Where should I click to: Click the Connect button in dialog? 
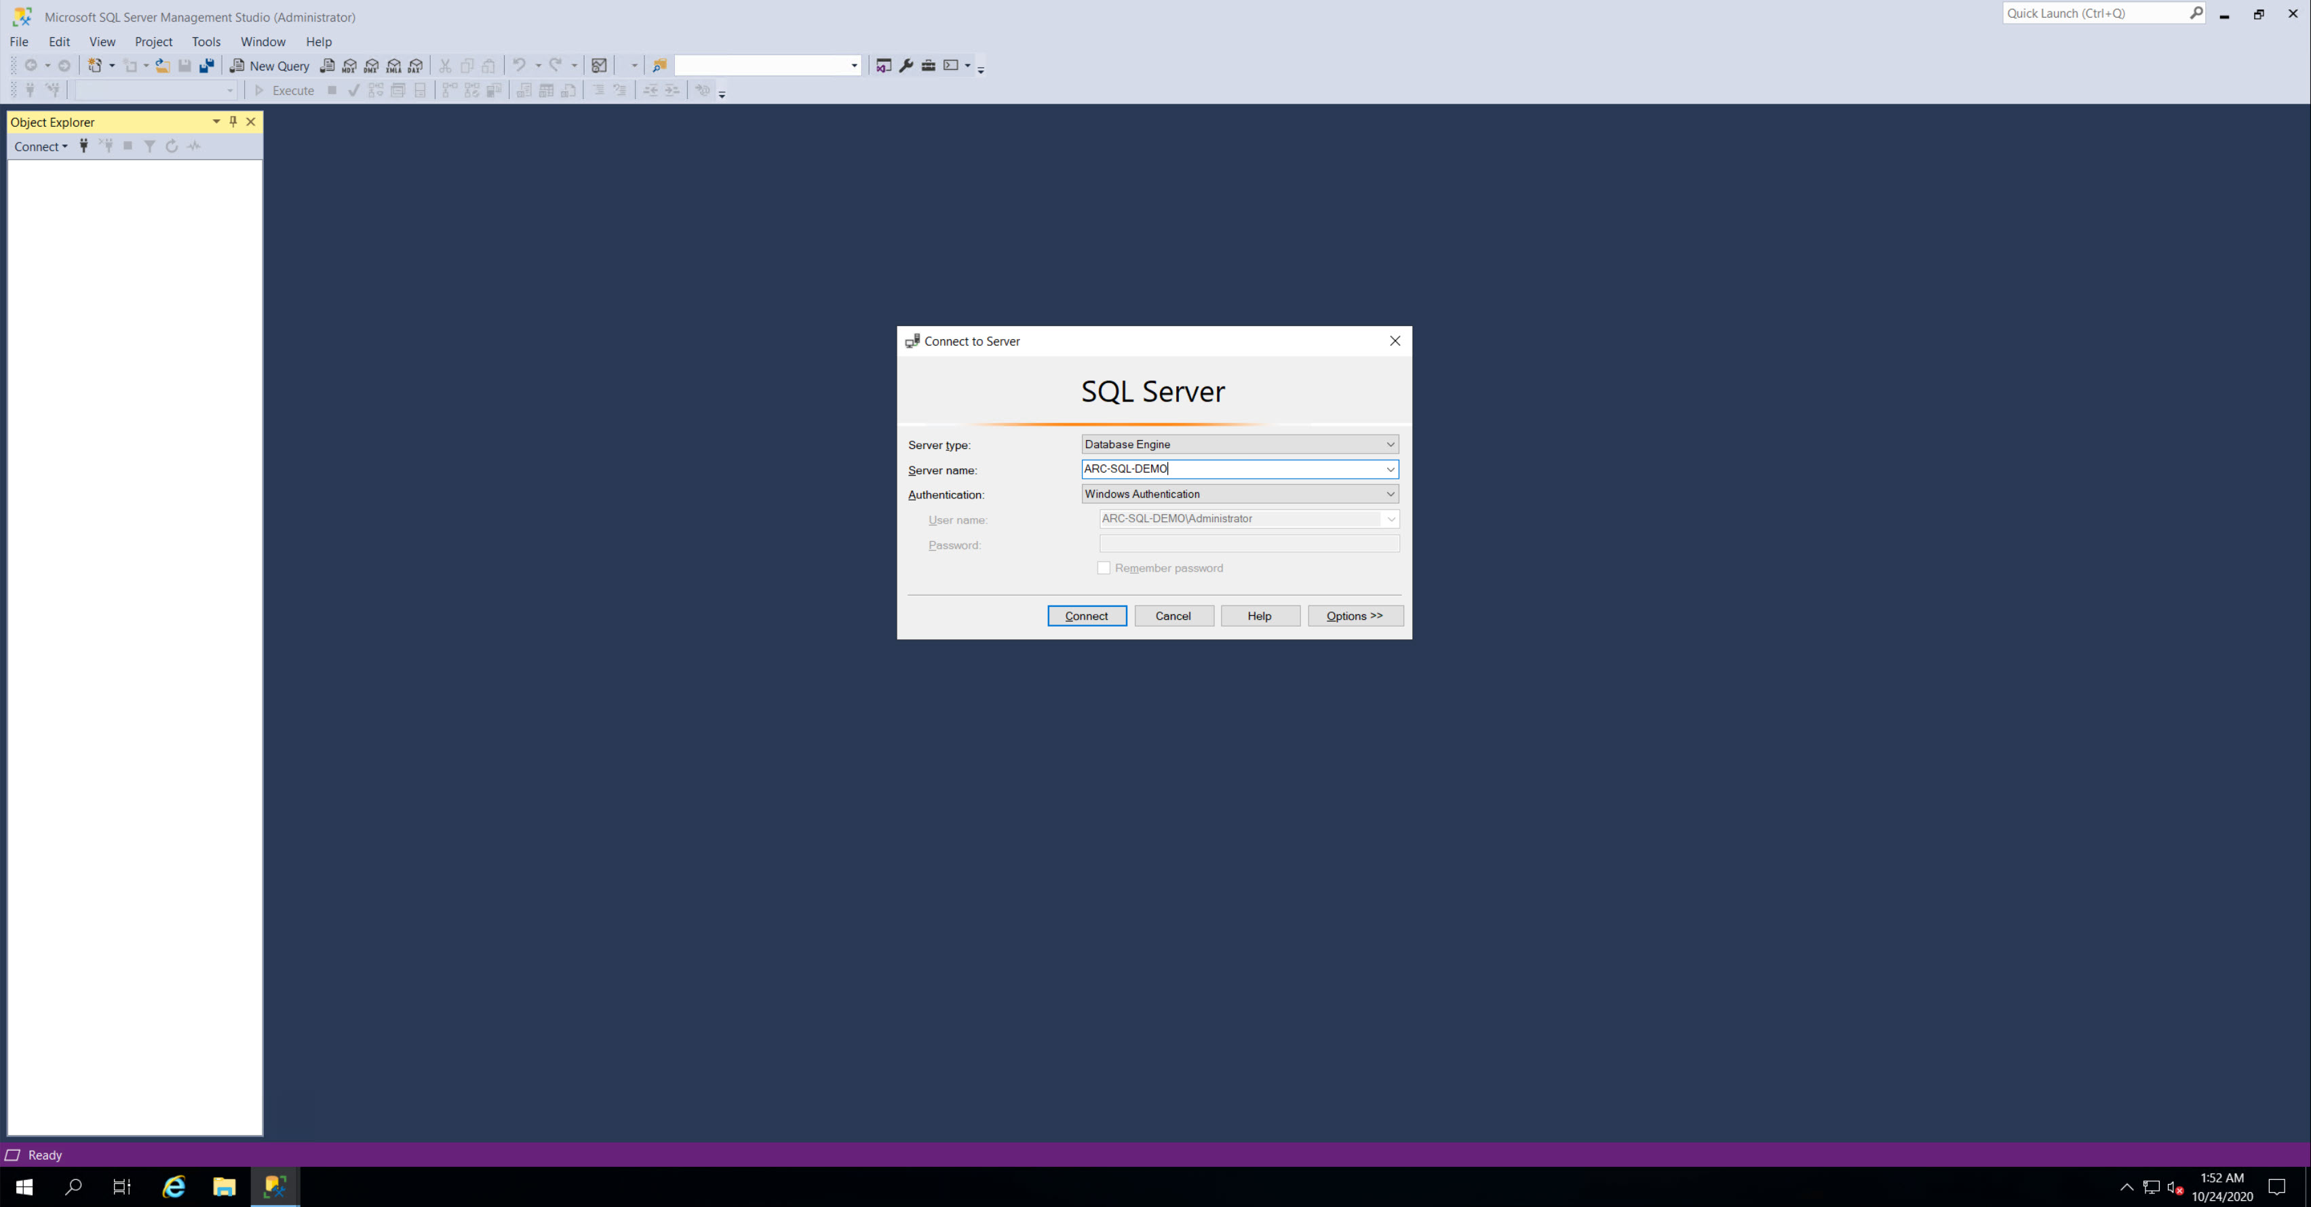(x=1087, y=616)
